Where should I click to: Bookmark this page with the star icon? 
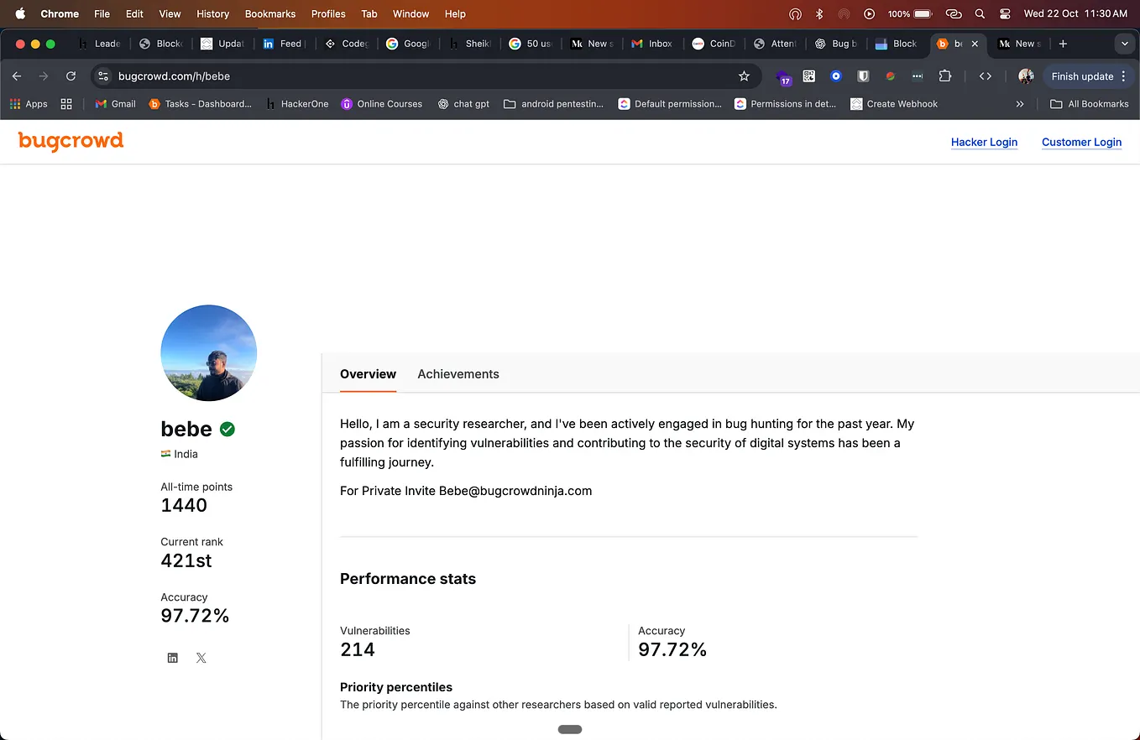point(744,76)
